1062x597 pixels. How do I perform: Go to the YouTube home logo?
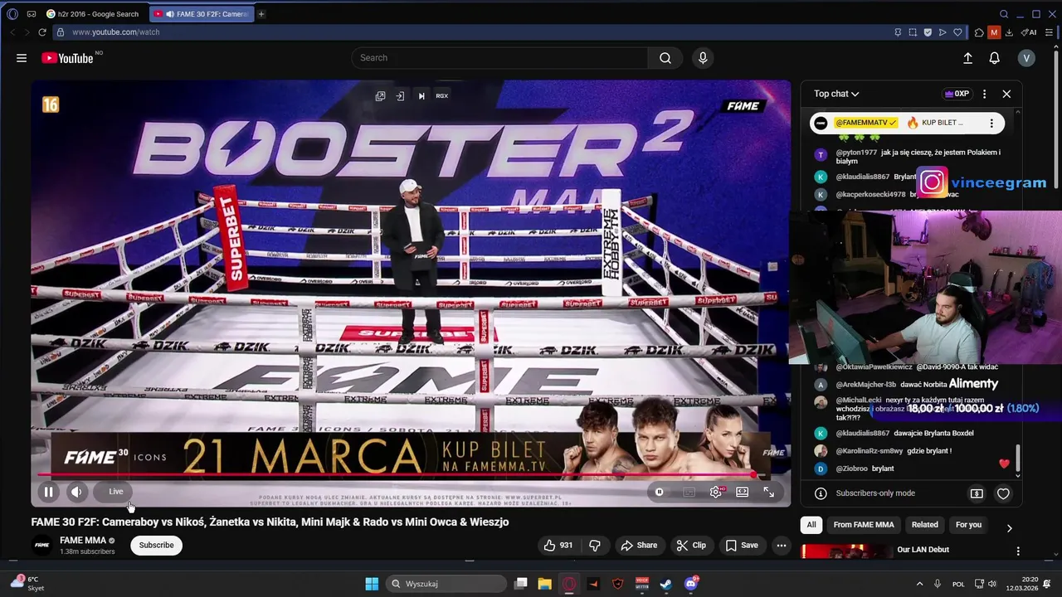click(x=67, y=58)
